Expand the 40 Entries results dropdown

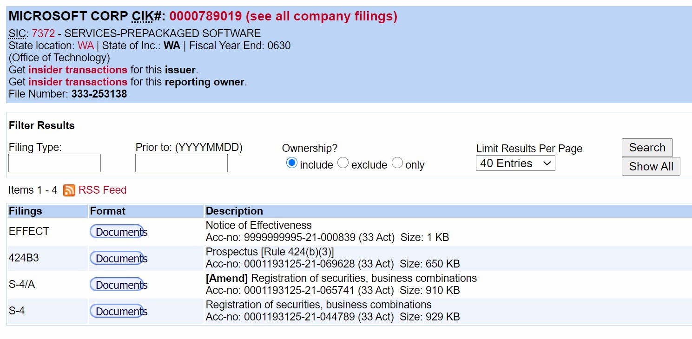tap(515, 163)
